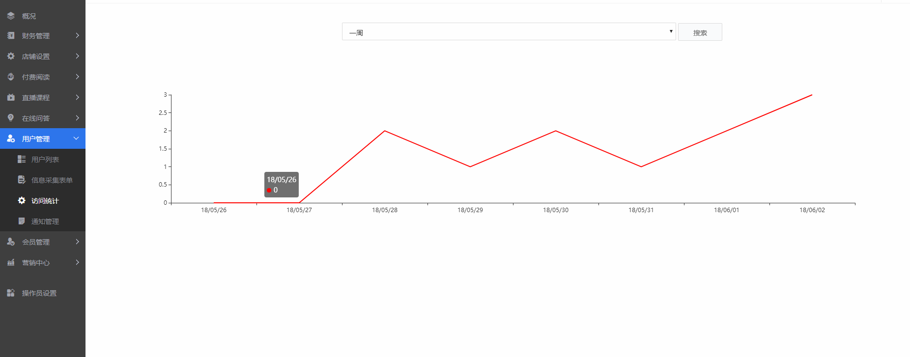Click the 在线问答 lightbulb icon

pyautogui.click(x=11, y=118)
